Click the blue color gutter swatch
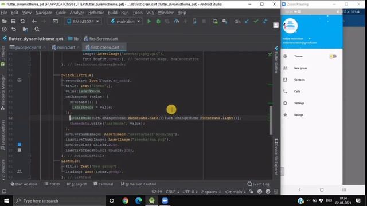 [x=19, y=145]
